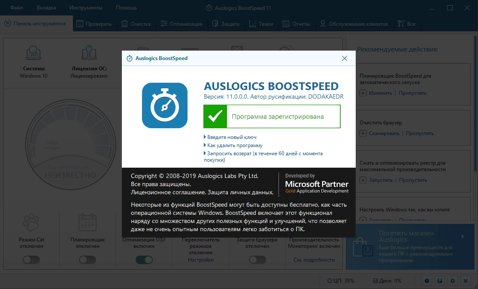Maximize the BoostSpeed main window
The image size is (478, 289).
point(450,8)
